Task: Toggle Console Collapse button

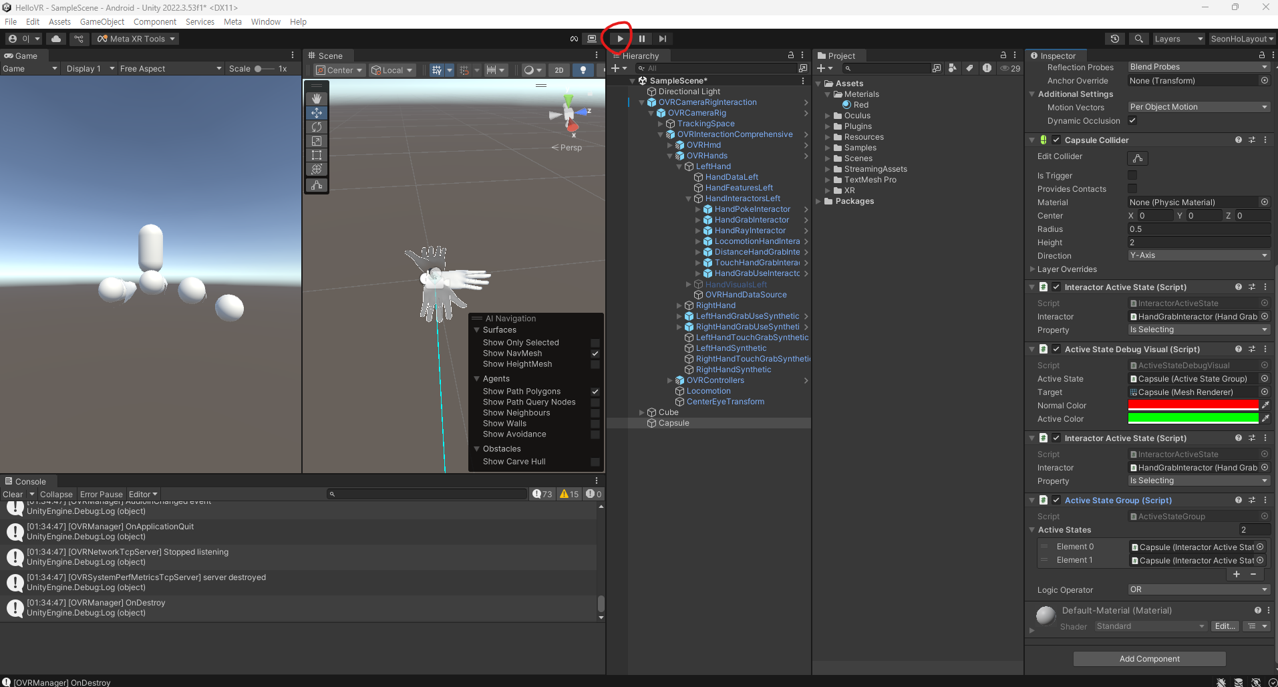Action: 56,494
